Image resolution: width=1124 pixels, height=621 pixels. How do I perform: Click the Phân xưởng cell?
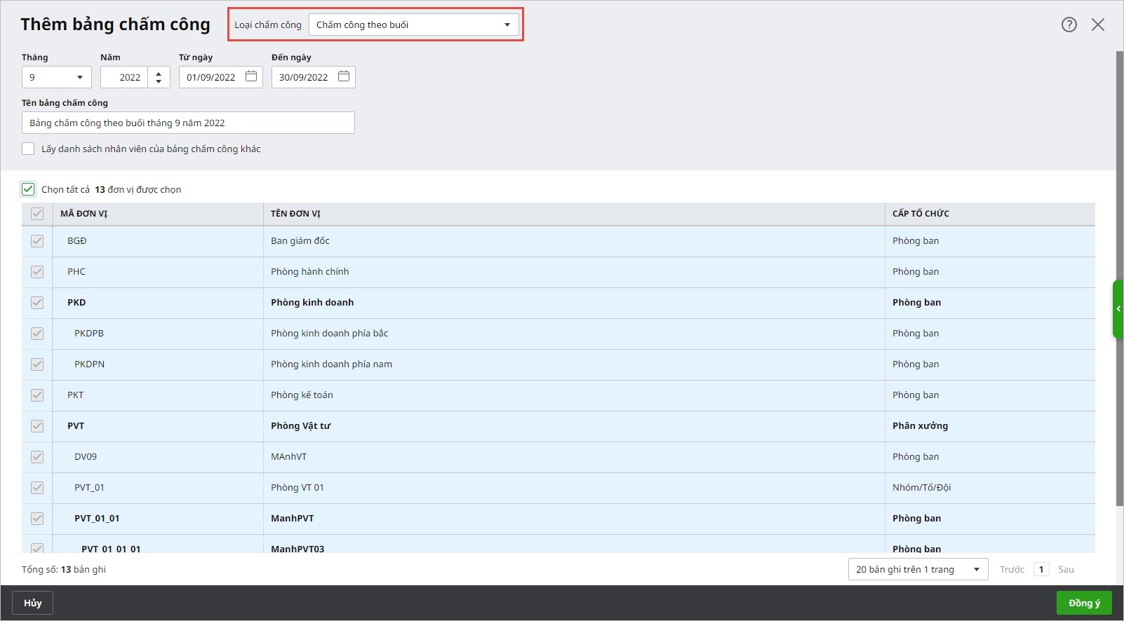(990, 426)
